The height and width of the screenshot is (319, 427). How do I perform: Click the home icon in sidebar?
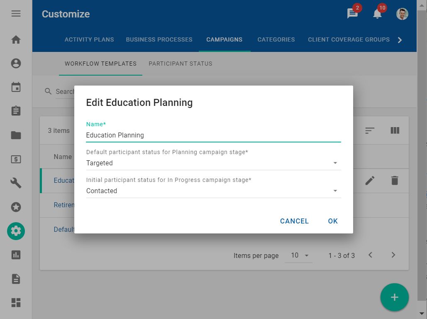[16, 40]
